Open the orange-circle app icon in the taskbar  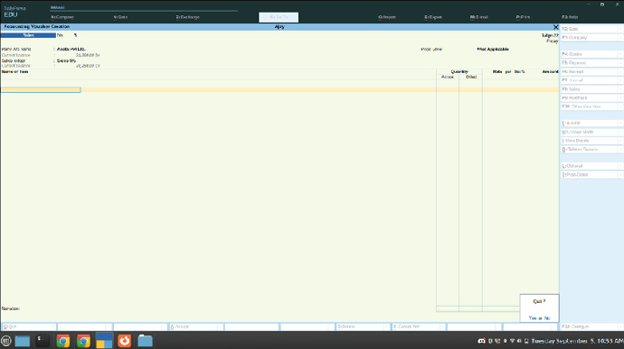click(x=125, y=341)
